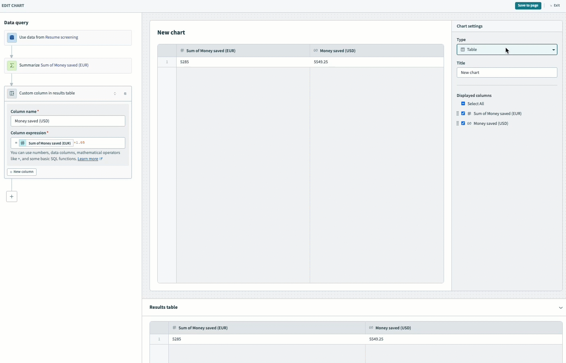
Task: Open the Type dropdown in Chart settings
Action: tap(553, 49)
